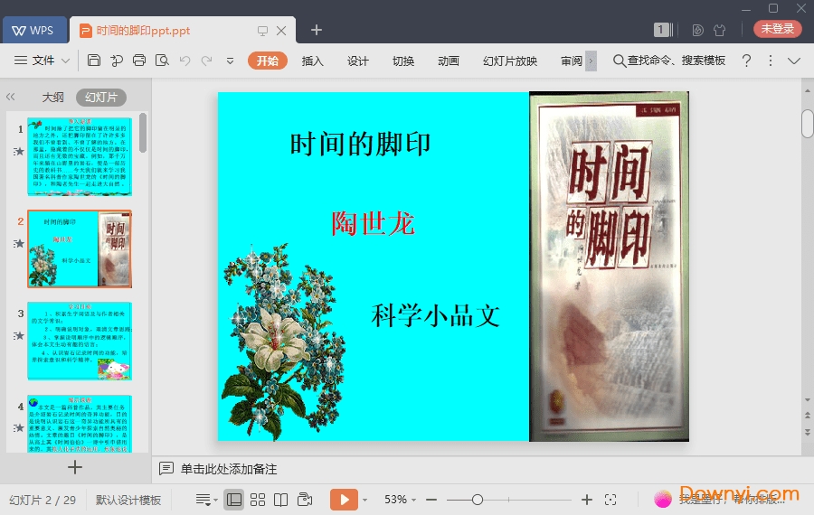
Task: Toggle the notes pane menu icon in status bar
Action: tap(206, 500)
